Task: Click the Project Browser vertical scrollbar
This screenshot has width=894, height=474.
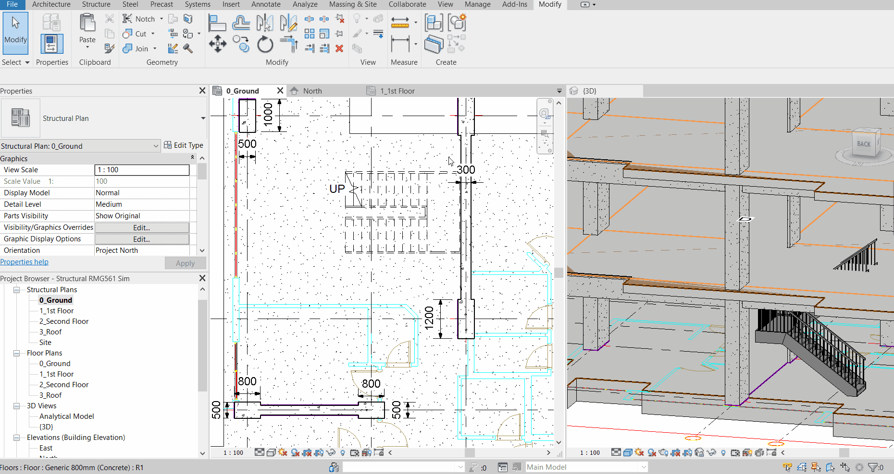Action: (x=202, y=345)
